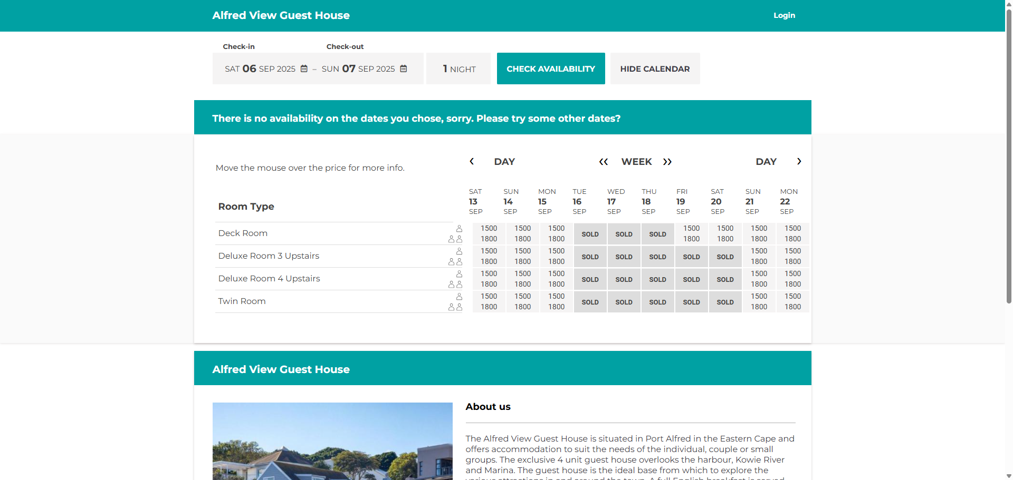Open the check-out date field
Screen dimensions: 1013x480
pyautogui.click(x=359, y=68)
